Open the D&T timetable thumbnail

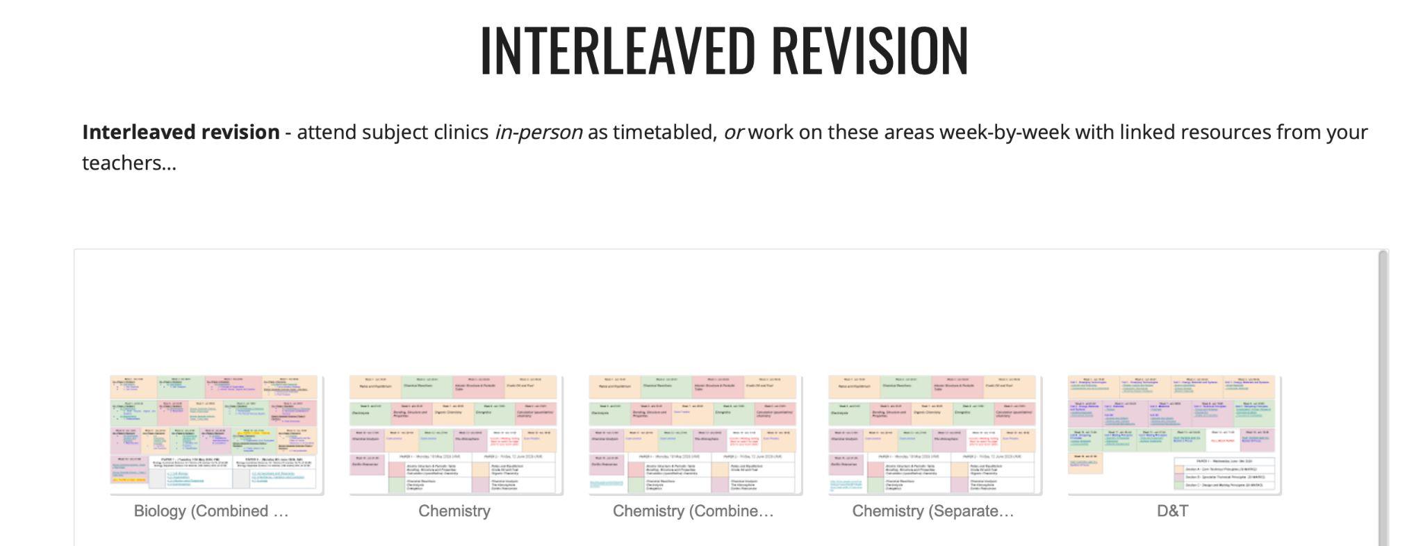[x=1174, y=435]
